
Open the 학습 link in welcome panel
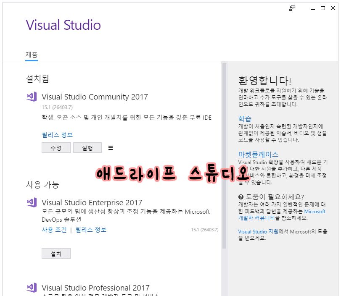[x=245, y=118]
